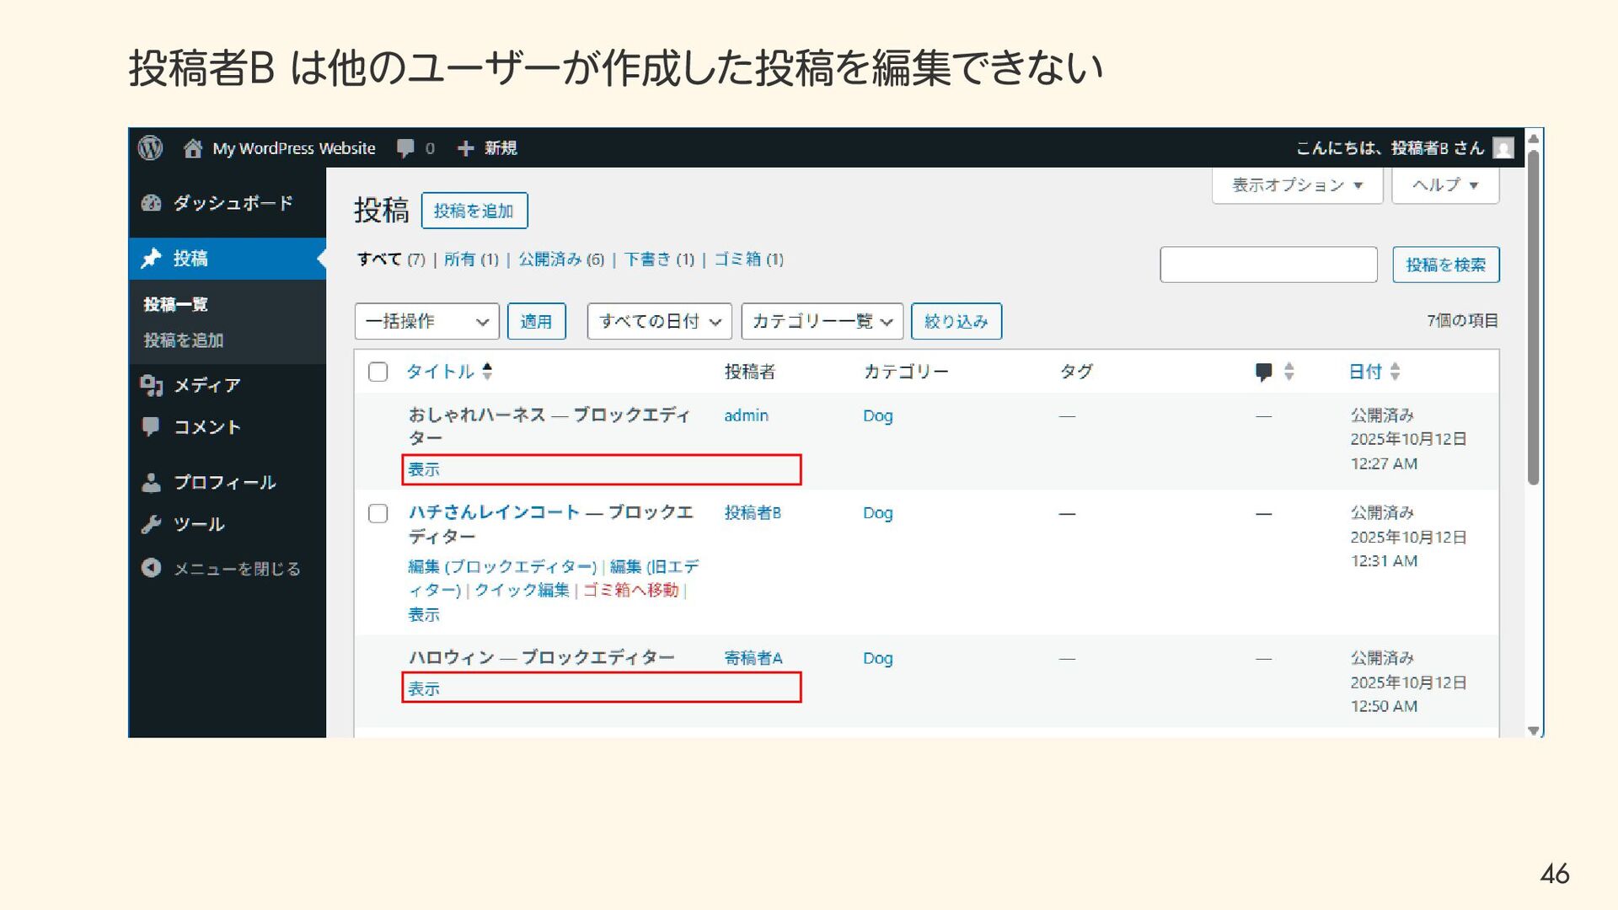Click the WordPress logo icon

point(150,148)
